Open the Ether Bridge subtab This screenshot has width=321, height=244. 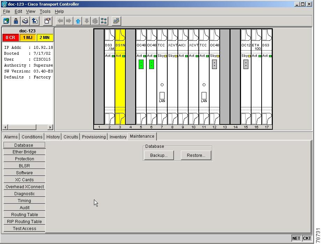[24, 152]
